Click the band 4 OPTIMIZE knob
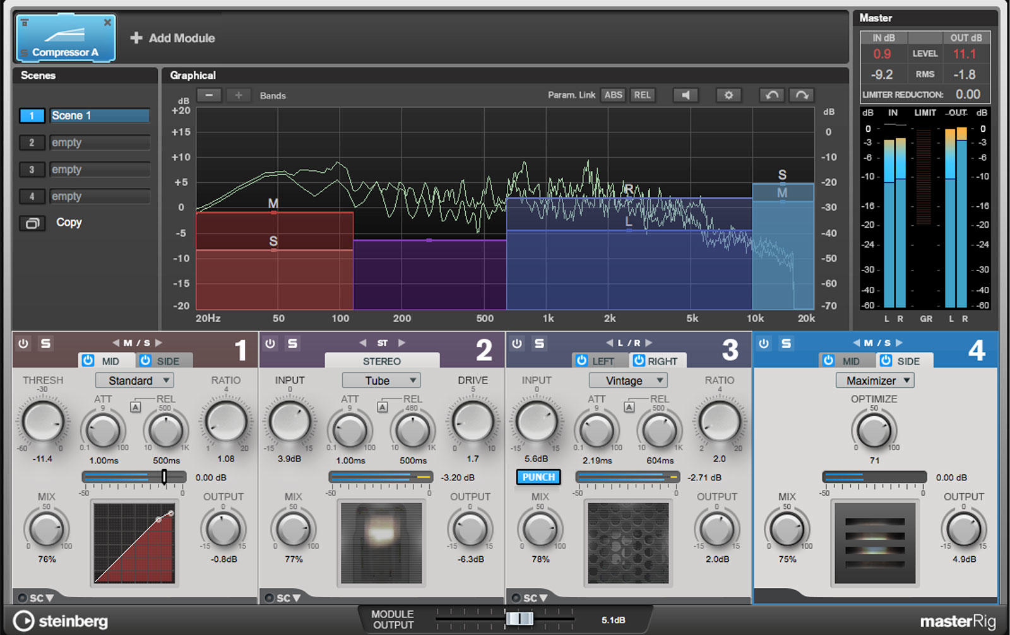Image resolution: width=1010 pixels, height=635 pixels. click(x=874, y=429)
